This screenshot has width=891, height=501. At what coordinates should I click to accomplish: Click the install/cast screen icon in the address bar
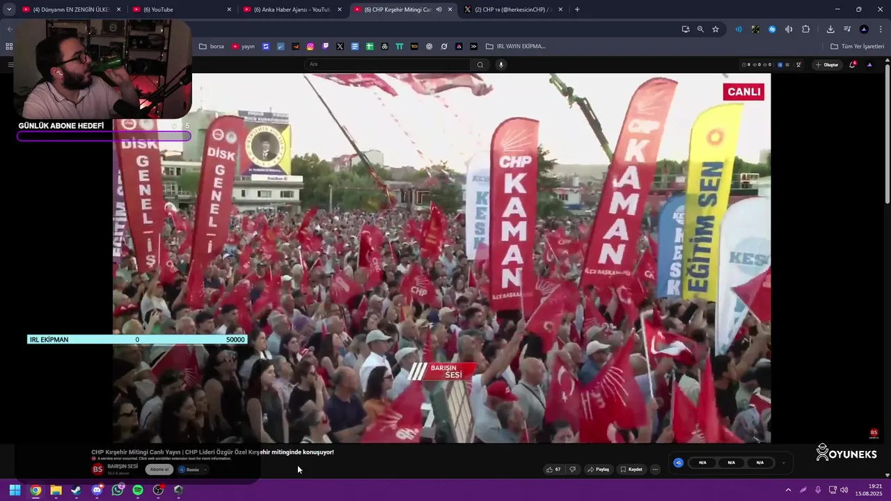point(686,29)
